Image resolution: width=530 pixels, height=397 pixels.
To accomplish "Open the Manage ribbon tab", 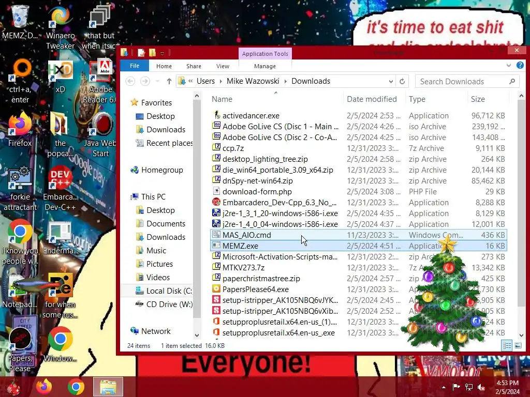I will click(x=265, y=66).
